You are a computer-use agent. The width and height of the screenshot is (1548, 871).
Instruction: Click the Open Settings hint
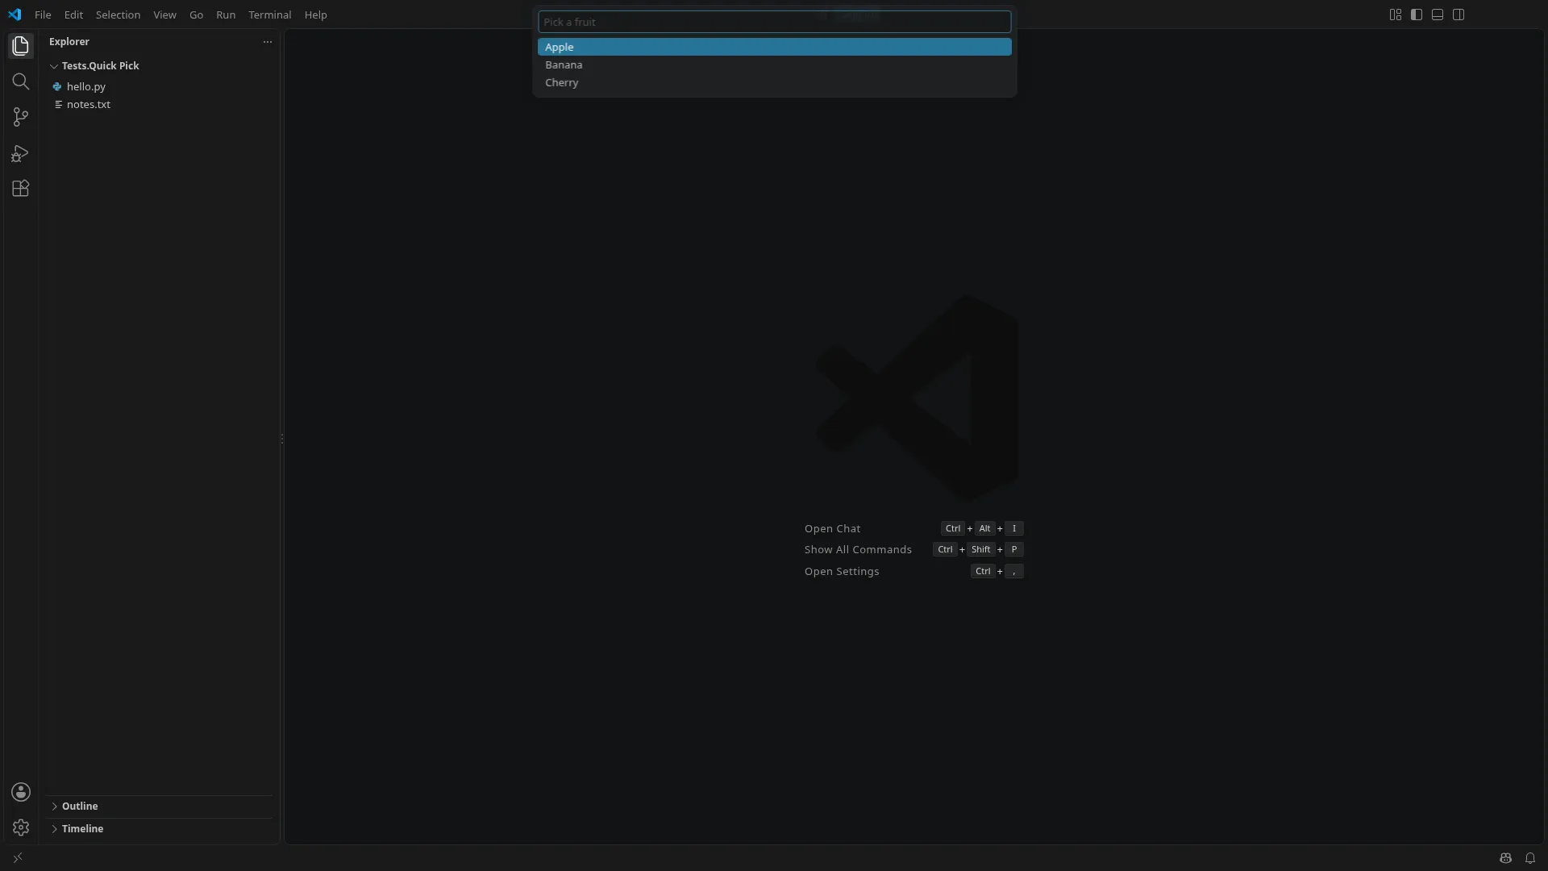pos(842,572)
